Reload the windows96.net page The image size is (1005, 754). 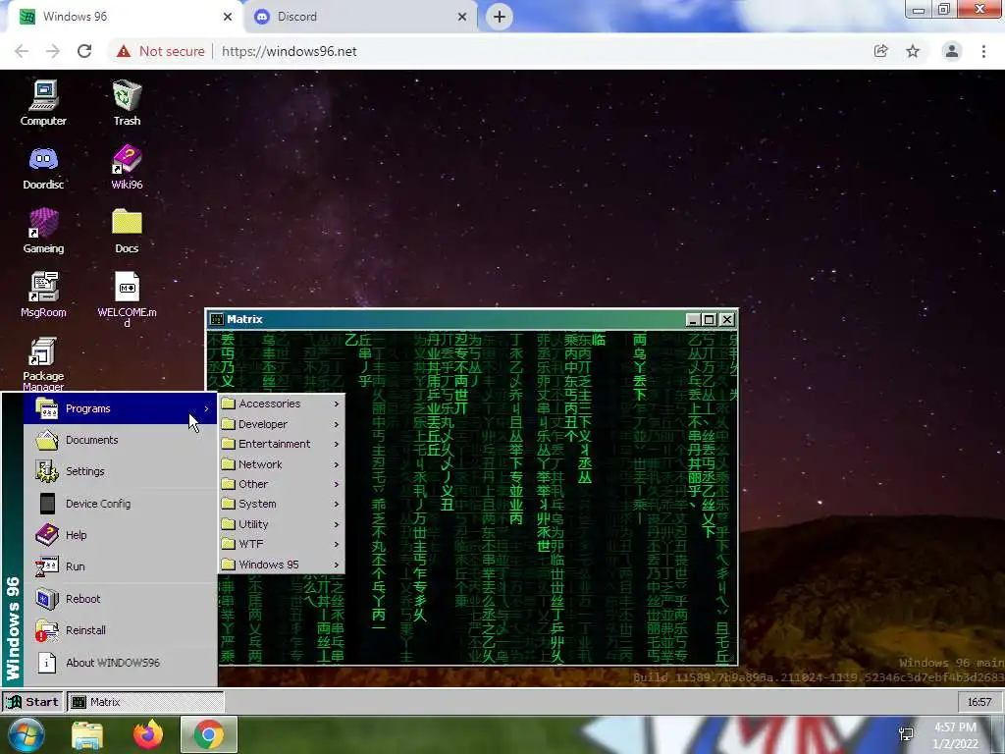click(84, 51)
